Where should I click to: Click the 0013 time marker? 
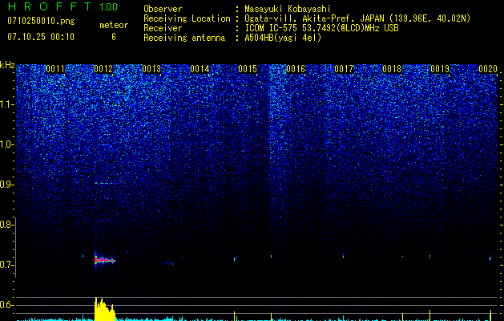click(x=151, y=69)
